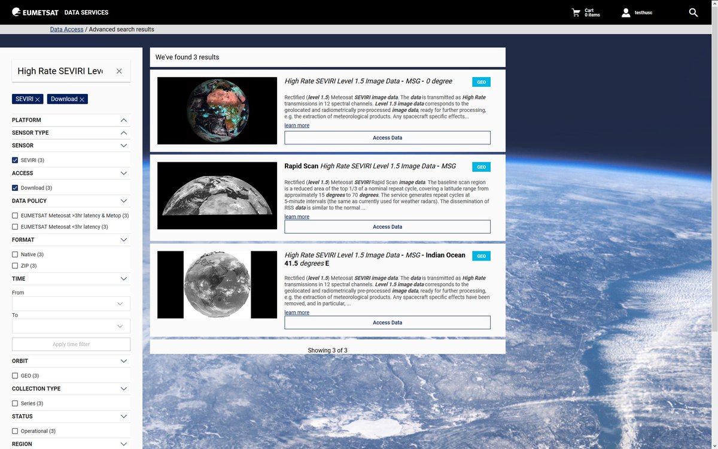Open title Indian Ocean 41.5 degrees E

click(x=375, y=259)
